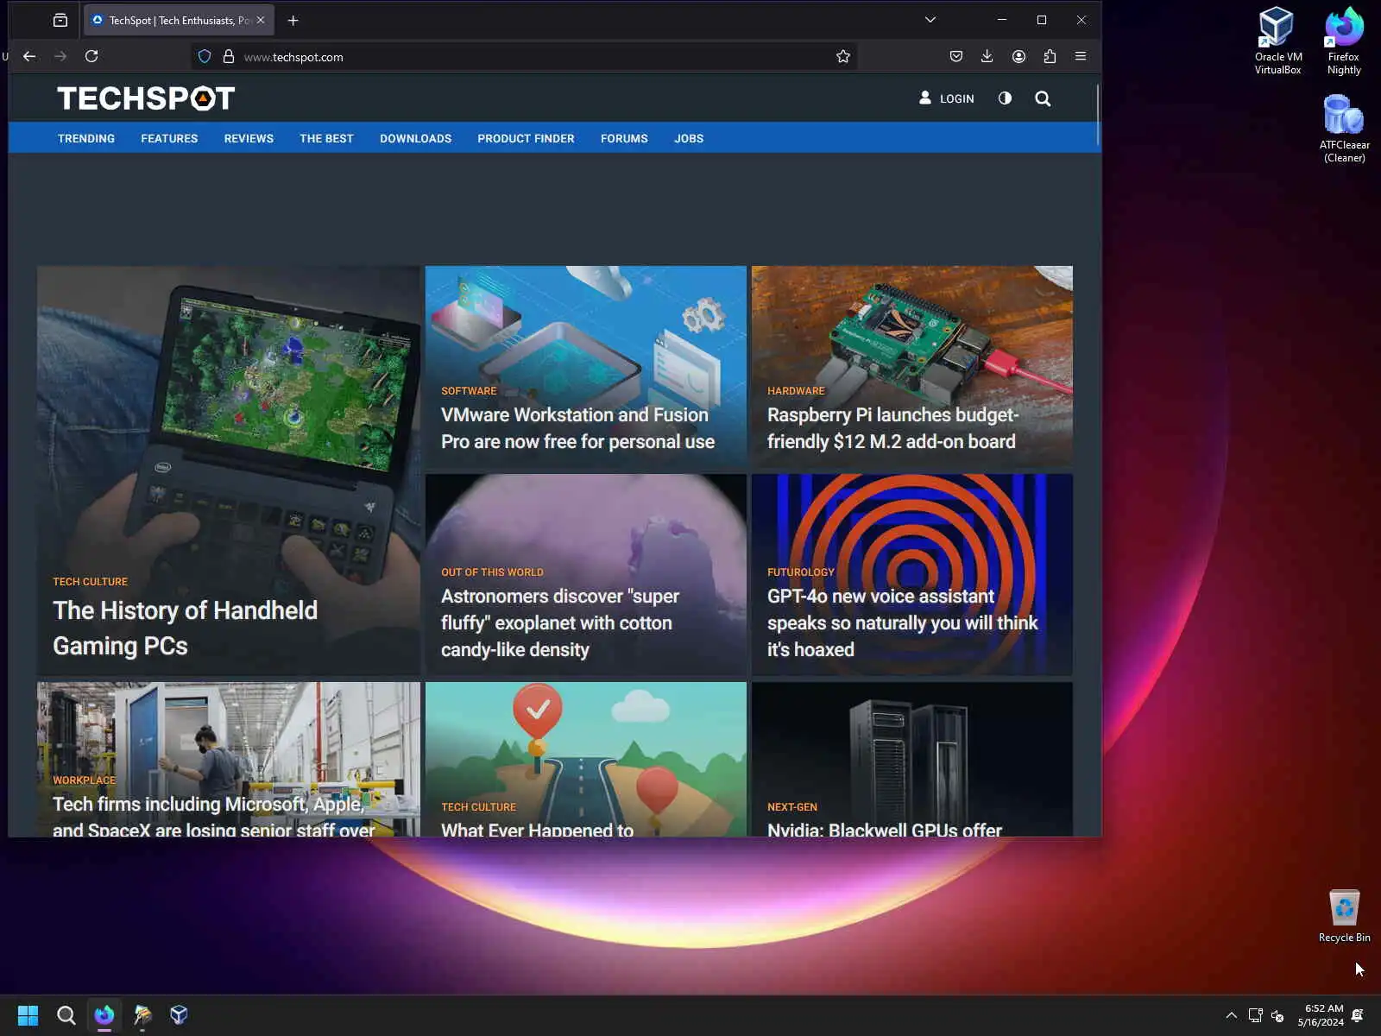Click the www.techspot.com address bar
Screen dimensions: 1381x1036
(x=524, y=57)
